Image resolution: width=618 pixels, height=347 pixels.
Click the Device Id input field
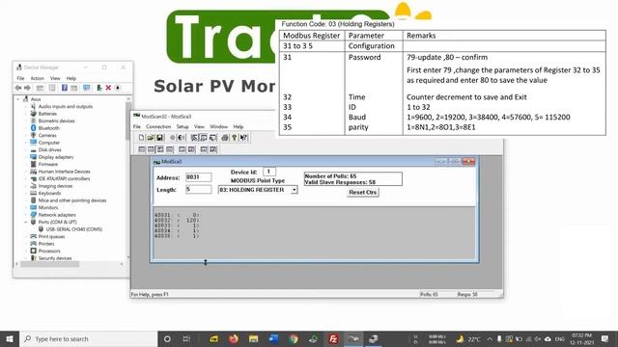269,172
